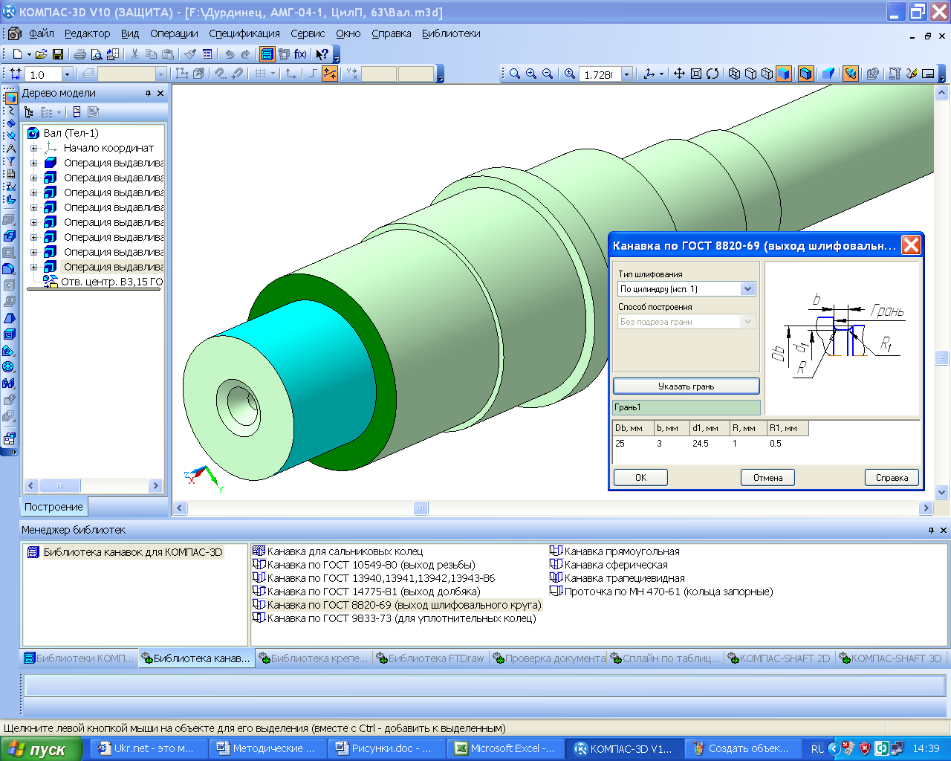Activate the pan view crossed-arrows tool
The width and height of the screenshot is (951, 761).
(679, 74)
